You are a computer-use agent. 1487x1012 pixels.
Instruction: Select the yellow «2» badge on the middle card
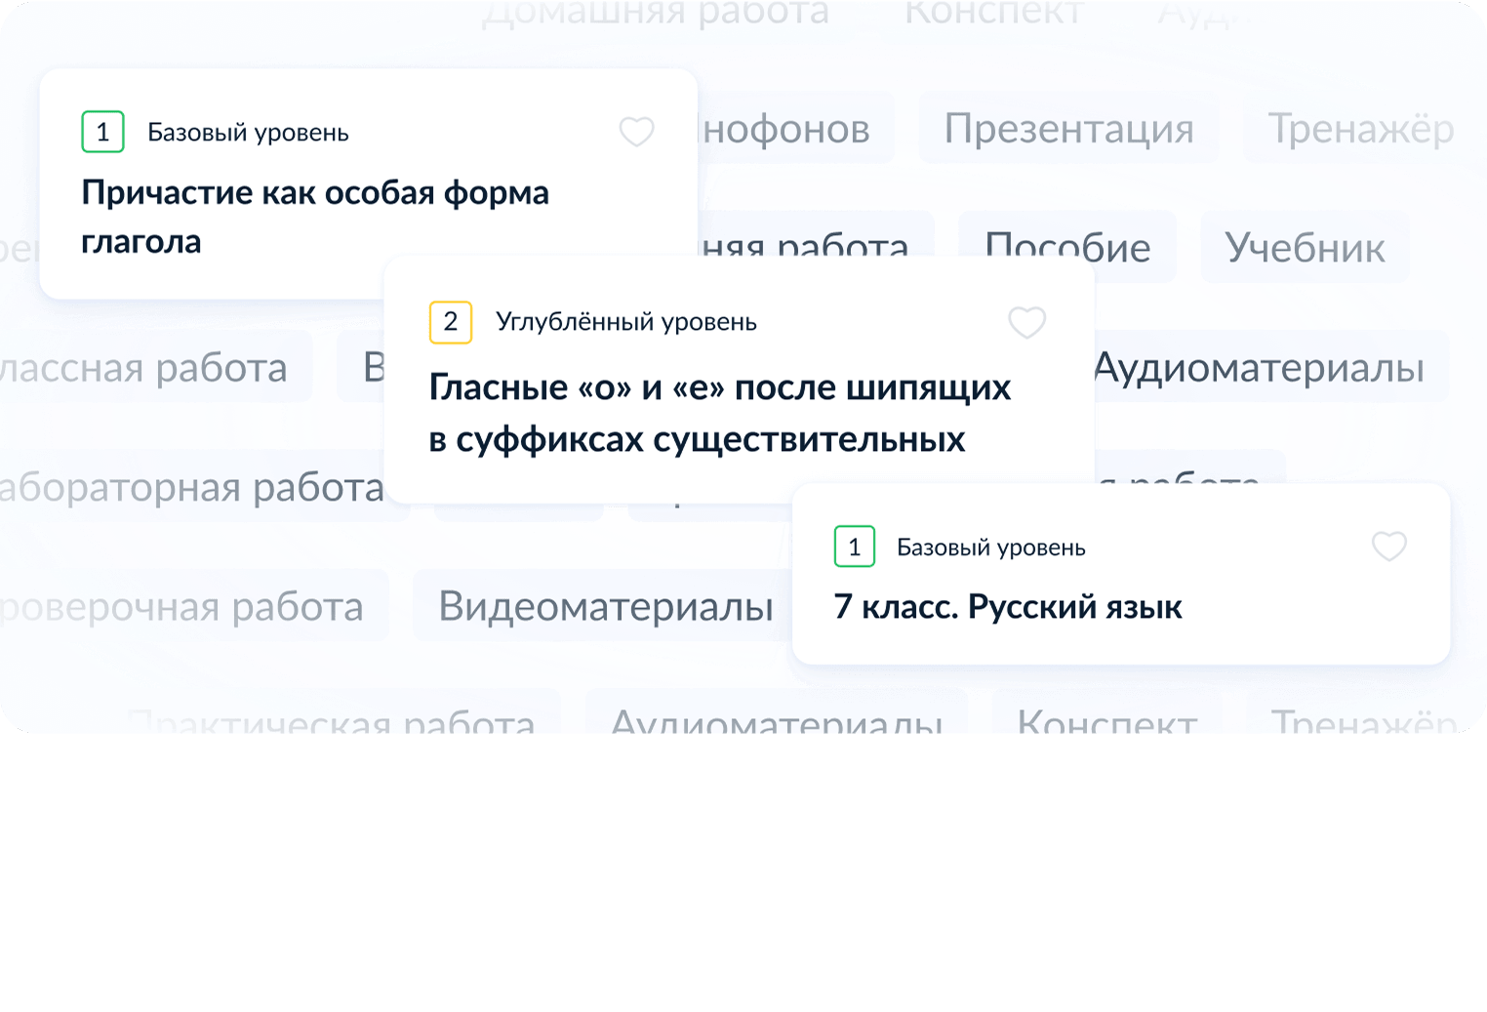[450, 321]
